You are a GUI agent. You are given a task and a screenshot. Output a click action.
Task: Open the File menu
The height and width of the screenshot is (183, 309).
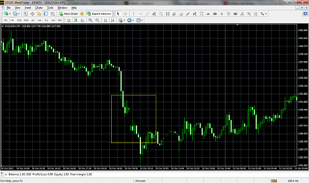pyautogui.click(x=8, y=8)
